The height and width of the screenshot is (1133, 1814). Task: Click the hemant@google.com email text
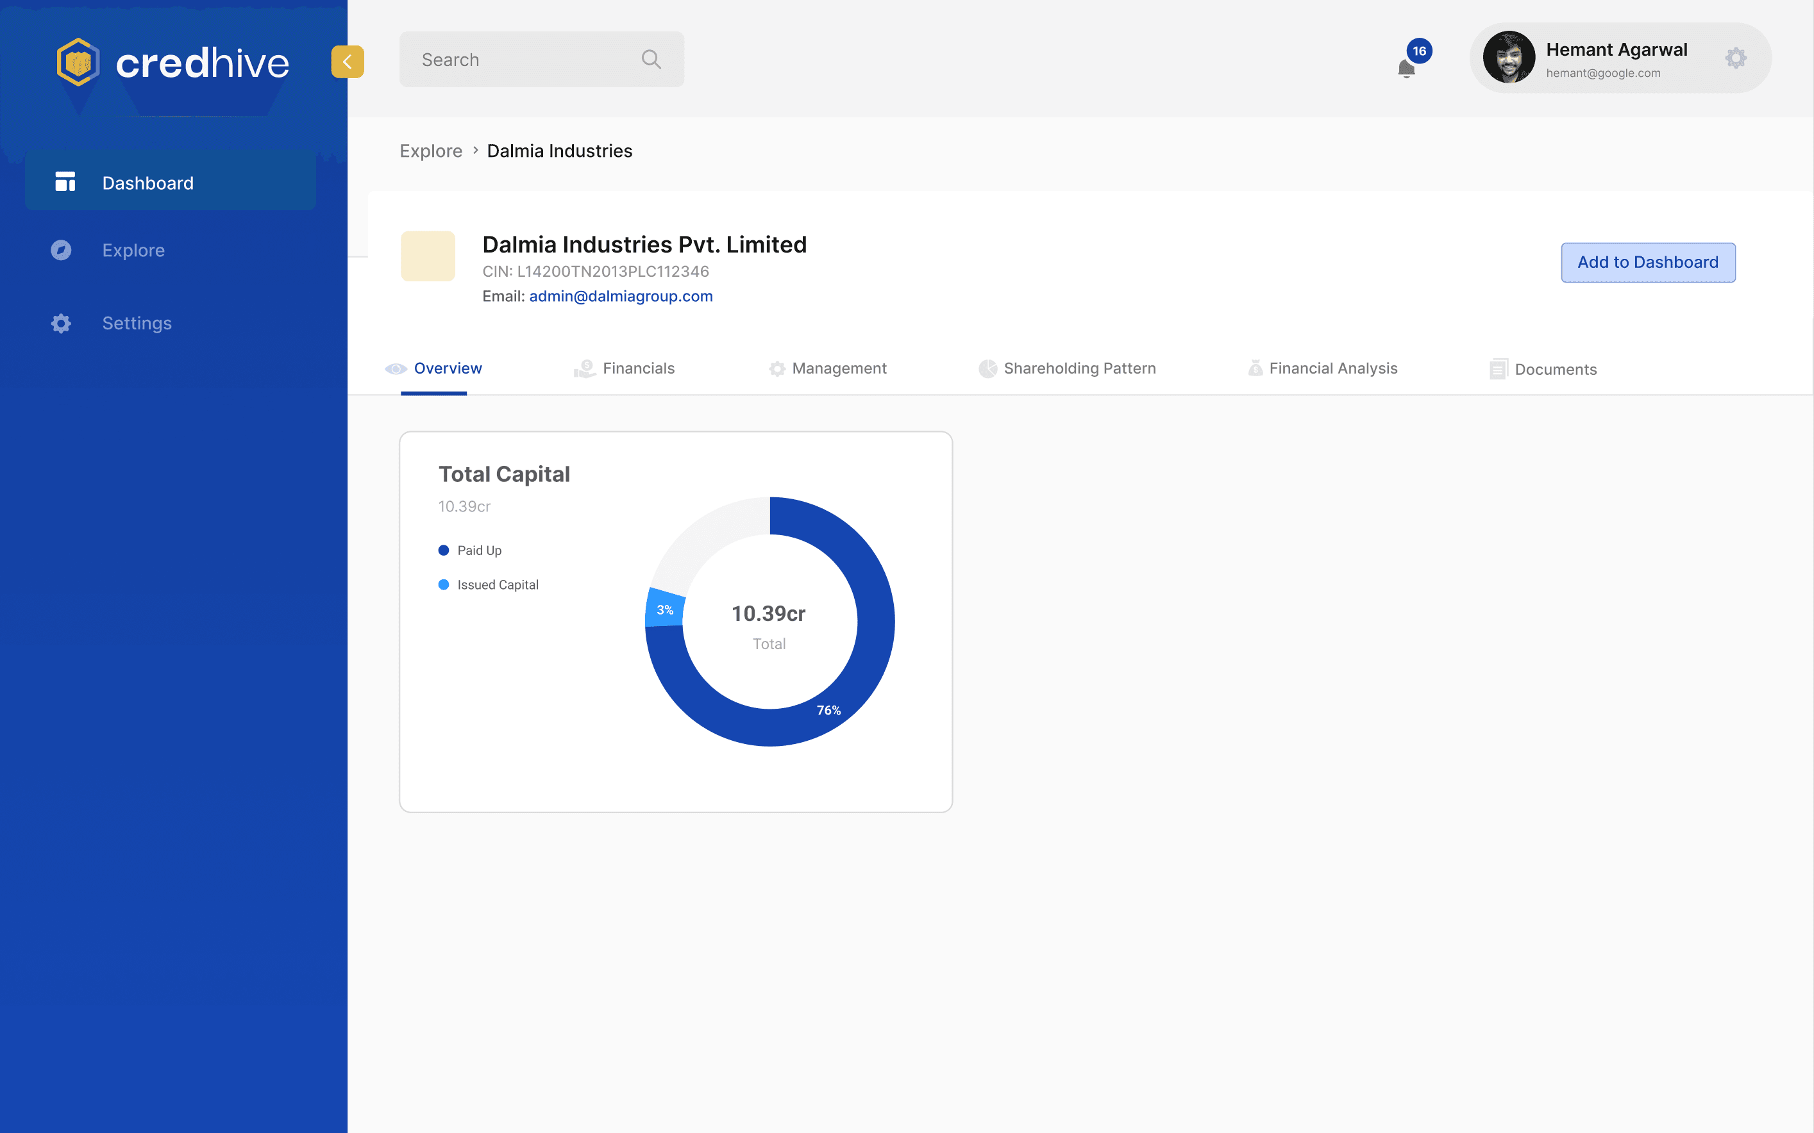coord(1604,72)
